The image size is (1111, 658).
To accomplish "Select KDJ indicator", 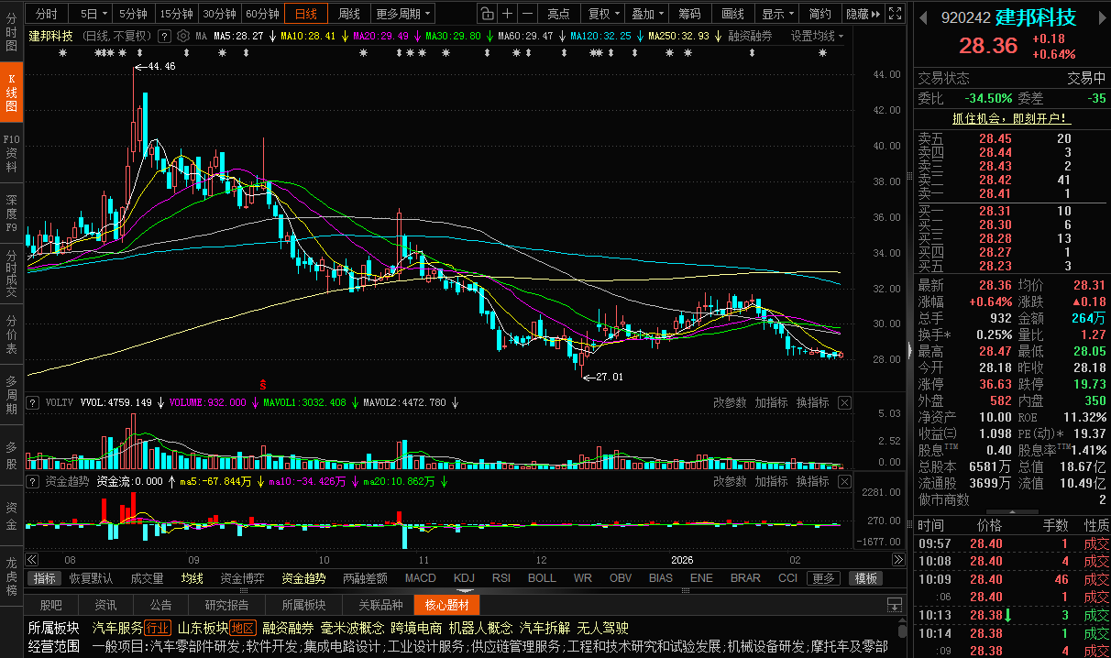I will click(x=464, y=578).
